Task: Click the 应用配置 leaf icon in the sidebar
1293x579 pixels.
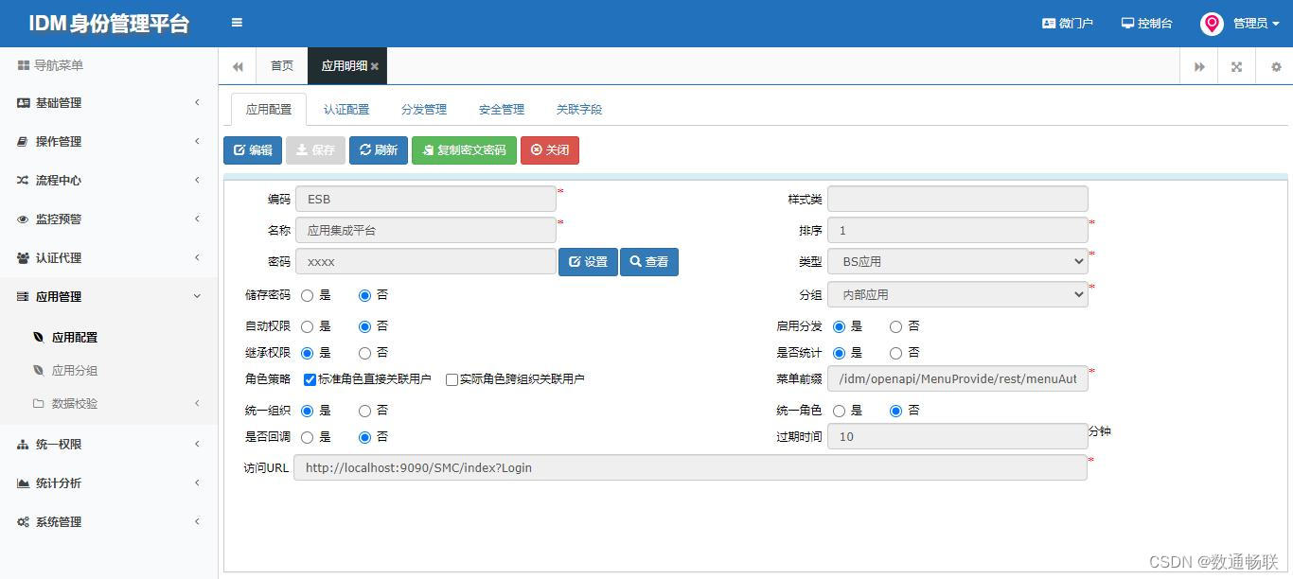Action: pos(39,337)
